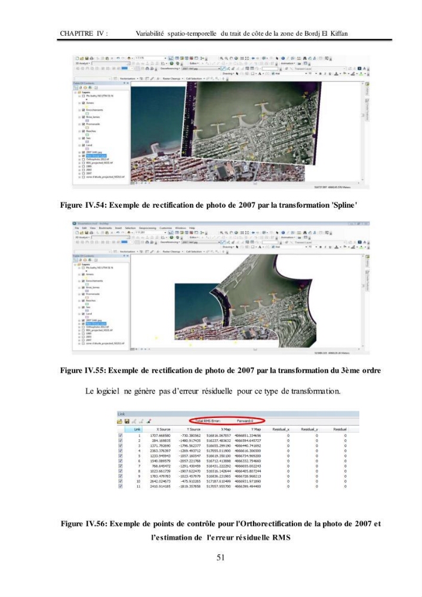
Task: Select the Zoom In tool in Figure IV.54 ArcMap
Action: pos(222,59)
